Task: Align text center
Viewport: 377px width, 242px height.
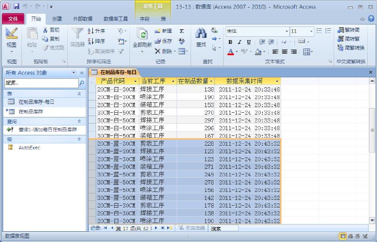Action: (x=285, y=51)
